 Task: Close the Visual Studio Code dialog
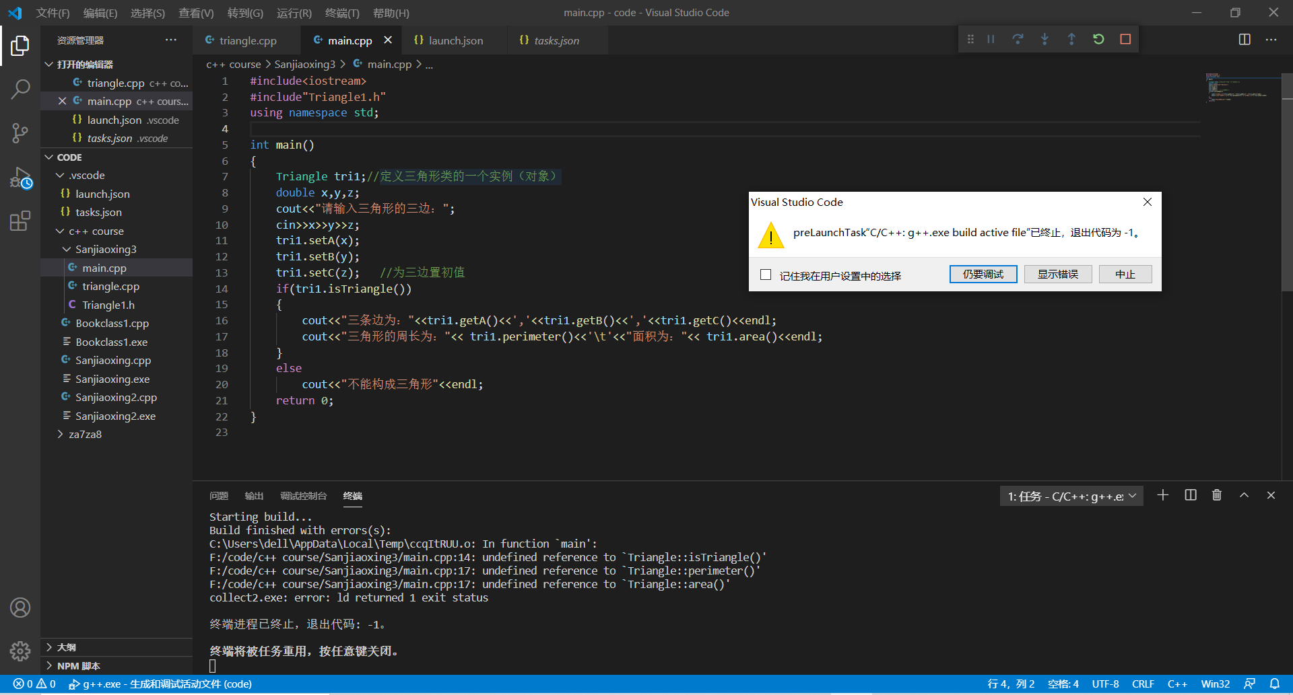click(1148, 202)
